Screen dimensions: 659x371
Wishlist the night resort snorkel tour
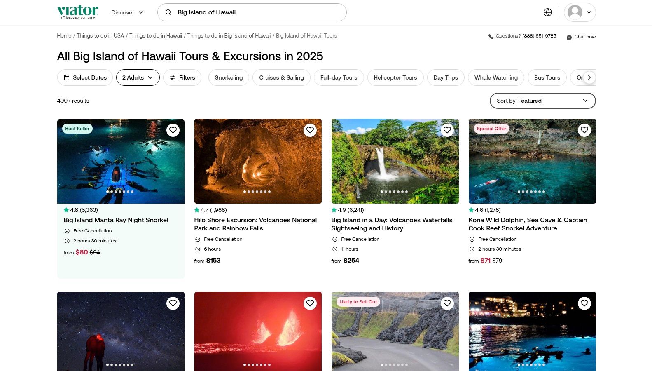pos(584,303)
